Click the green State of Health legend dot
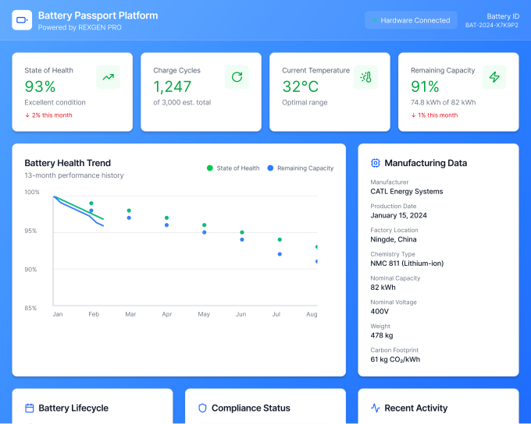This screenshot has height=424, width=531. (x=209, y=168)
